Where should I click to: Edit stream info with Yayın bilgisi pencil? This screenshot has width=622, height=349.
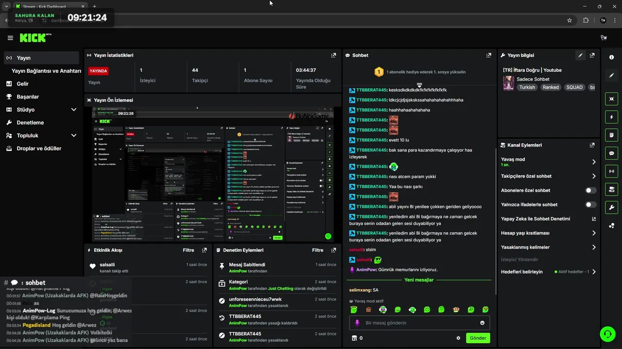(x=580, y=55)
